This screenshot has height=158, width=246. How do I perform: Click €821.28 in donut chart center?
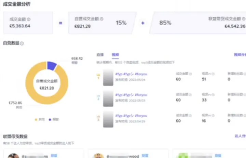click(47, 88)
